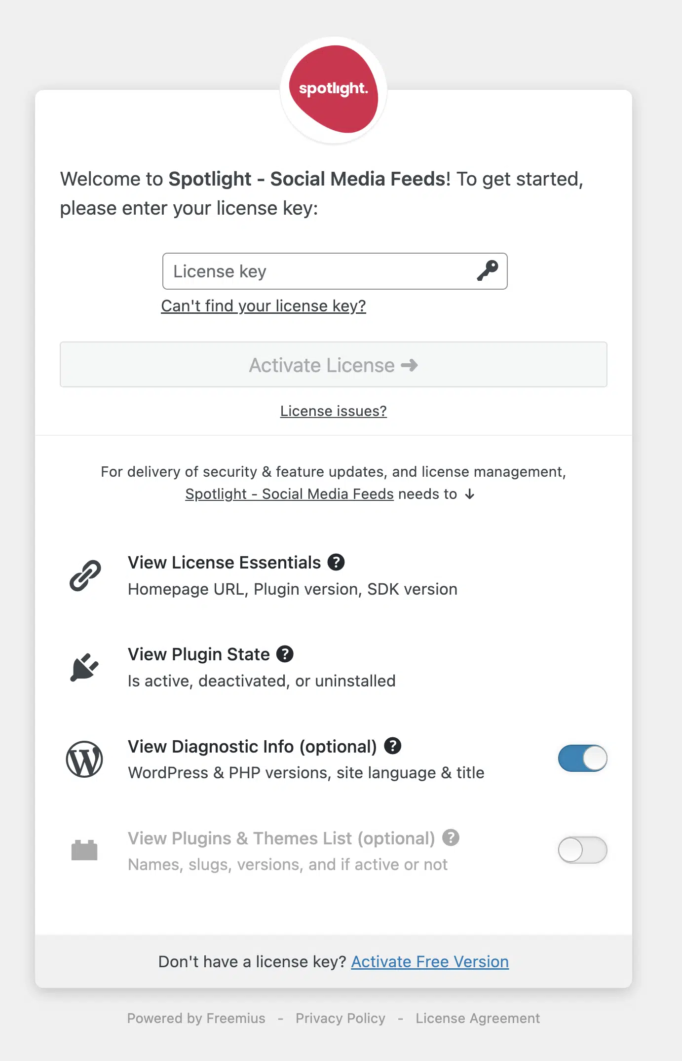This screenshot has height=1061, width=682.
Task: Open the Spotlight - Social Media Feeds link
Action: pos(289,494)
